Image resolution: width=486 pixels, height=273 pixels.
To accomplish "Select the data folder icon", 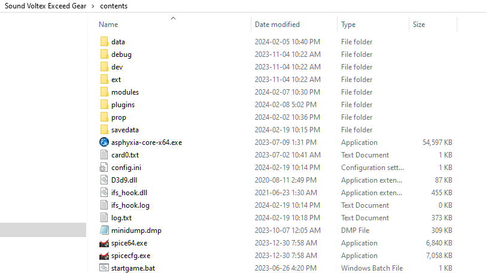I will point(104,42).
